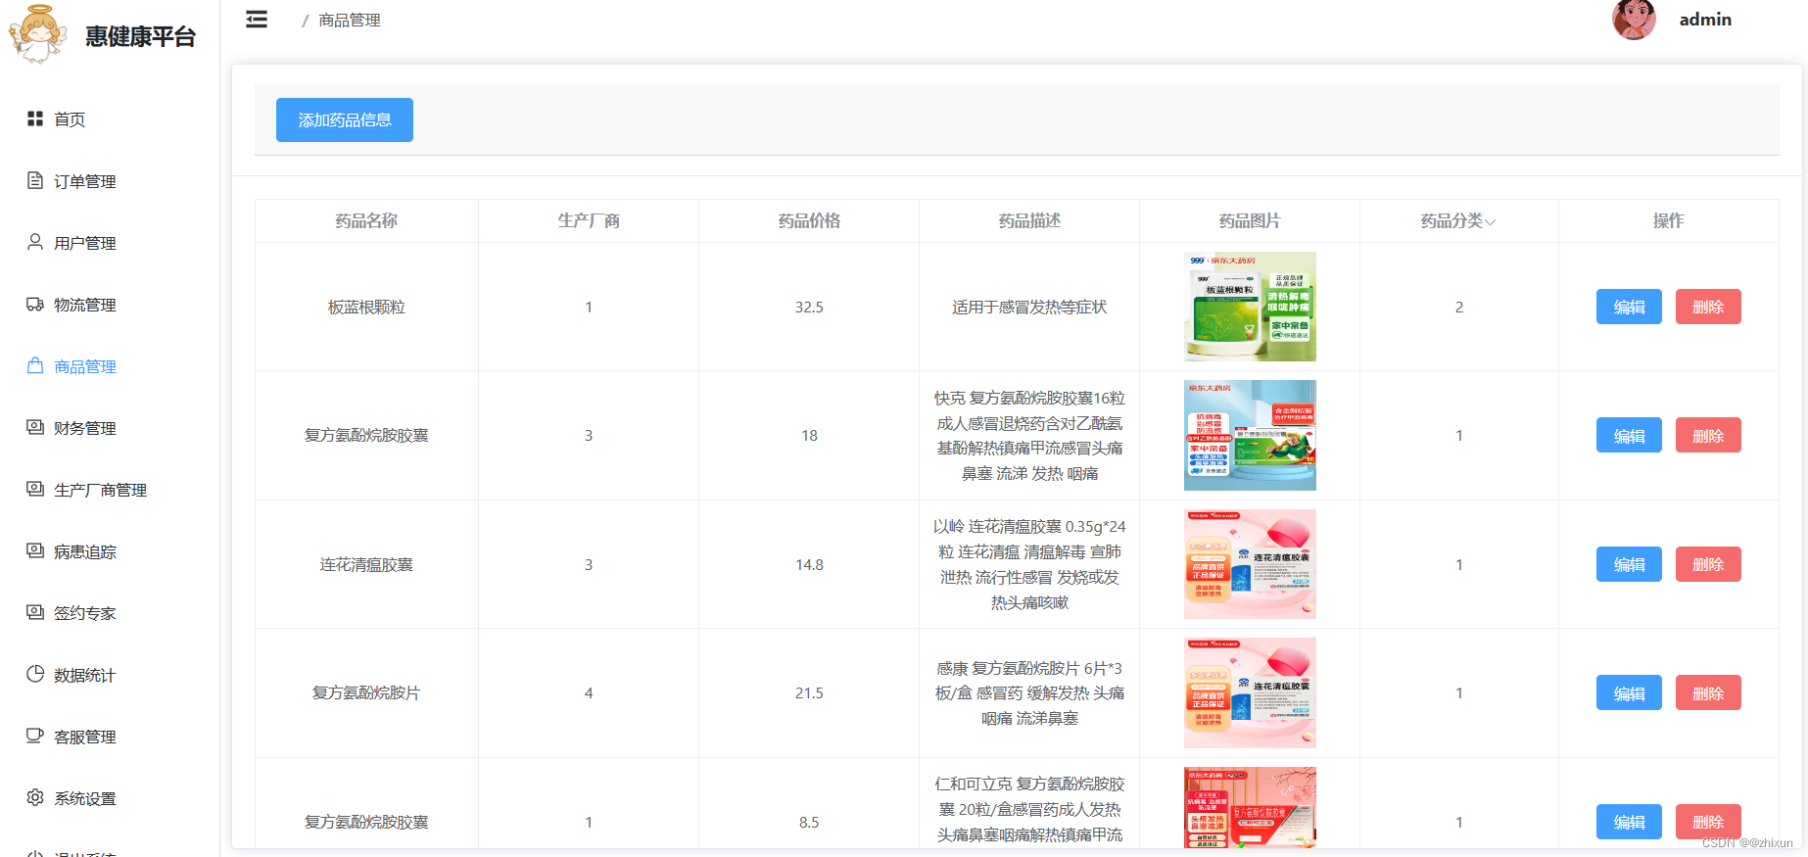The width and height of the screenshot is (1808, 857).
Task: Click the 操作 column header
Action: click(1669, 220)
